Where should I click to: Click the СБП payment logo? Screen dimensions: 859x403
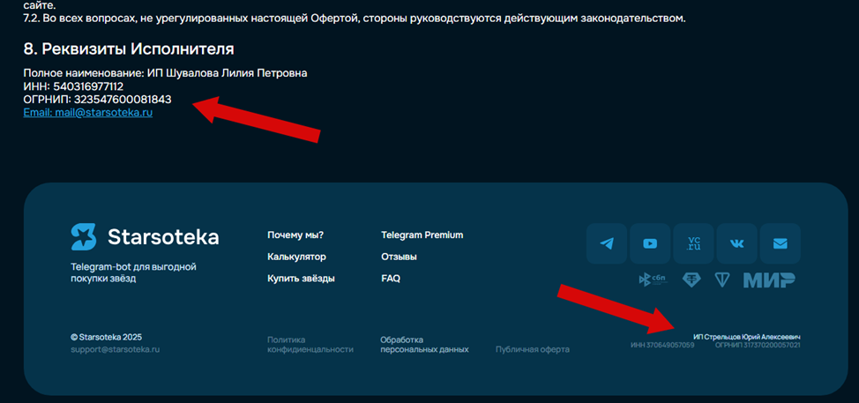[x=652, y=280]
